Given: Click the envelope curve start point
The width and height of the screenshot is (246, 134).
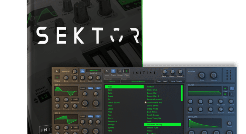Looking at the screenshot, I should (190, 120).
